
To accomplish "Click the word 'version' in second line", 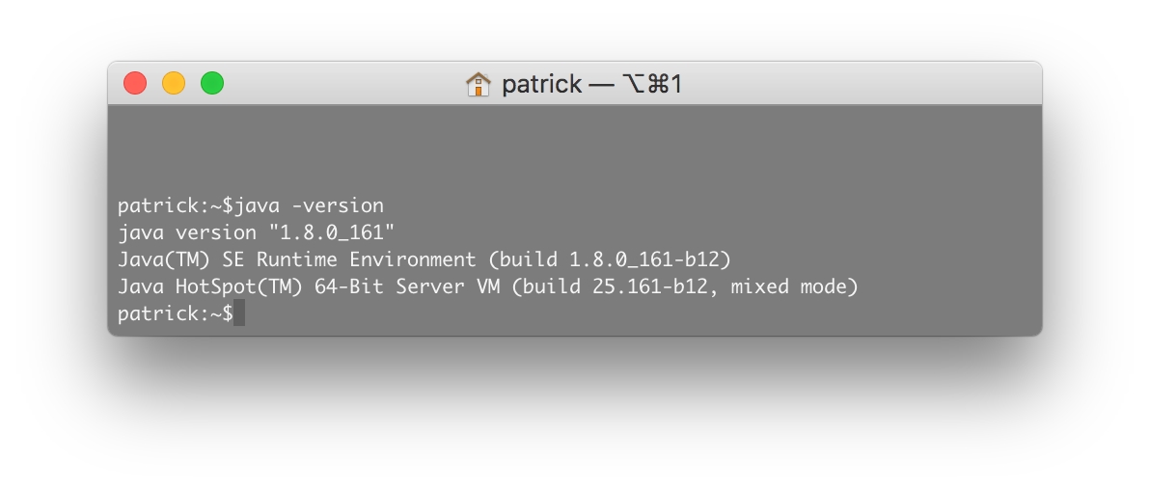I will coord(216,232).
